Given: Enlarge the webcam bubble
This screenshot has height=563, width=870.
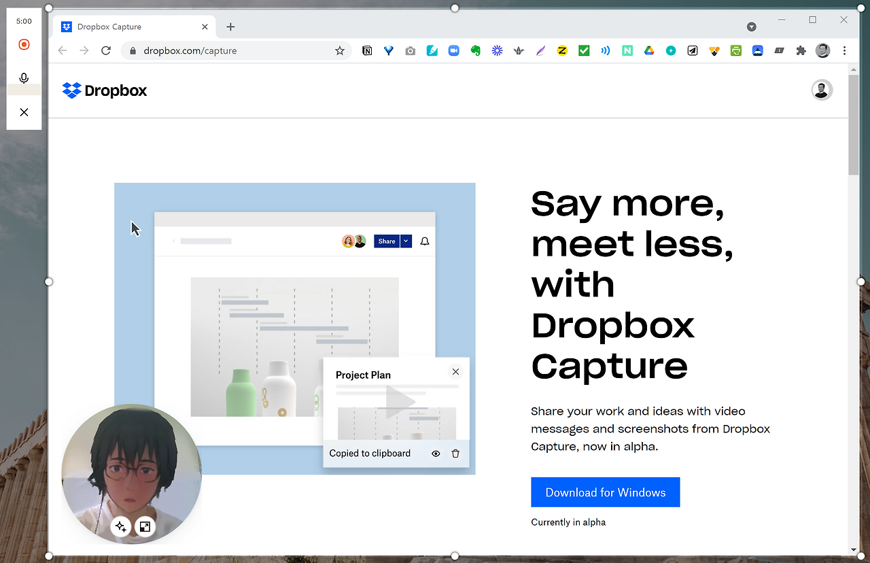Looking at the screenshot, I should (145, 526).
